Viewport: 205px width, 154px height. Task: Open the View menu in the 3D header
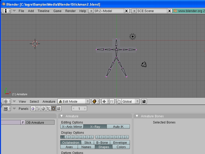[x=22, y=101]
